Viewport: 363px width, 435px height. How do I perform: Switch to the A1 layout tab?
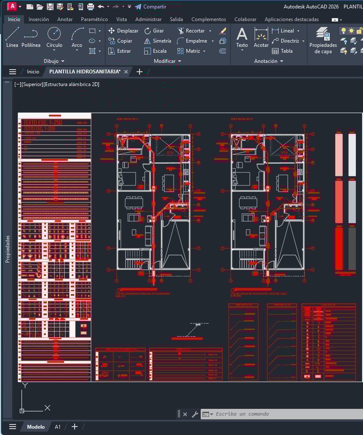58,426
